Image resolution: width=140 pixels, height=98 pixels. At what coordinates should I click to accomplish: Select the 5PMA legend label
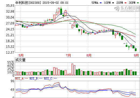(x=95, y=3)
